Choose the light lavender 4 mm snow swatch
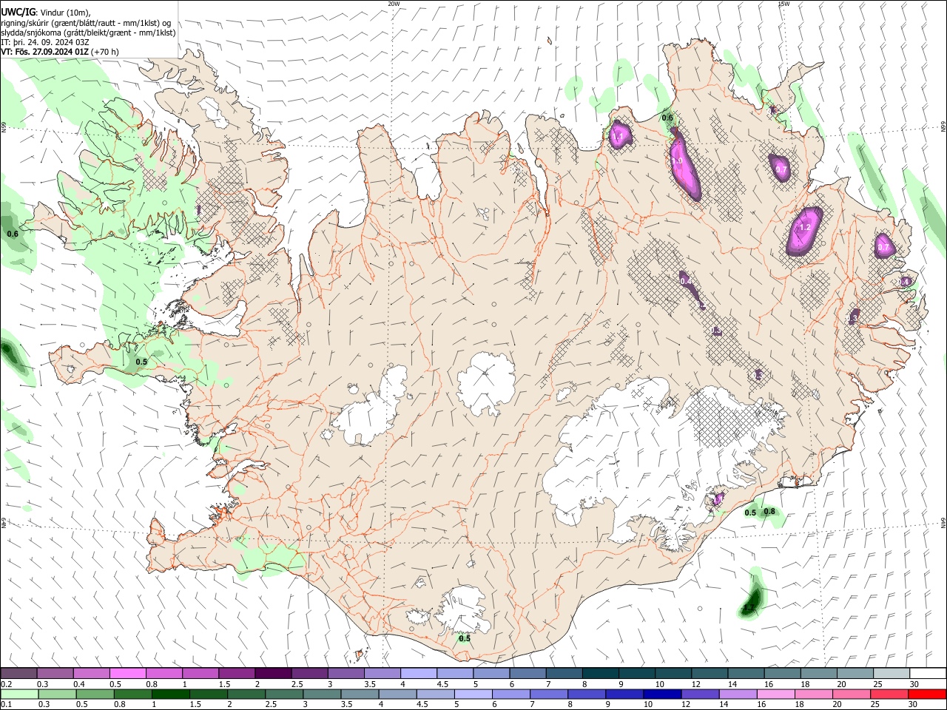This screenshot has width=947, height=710. (x=418, y=673)
